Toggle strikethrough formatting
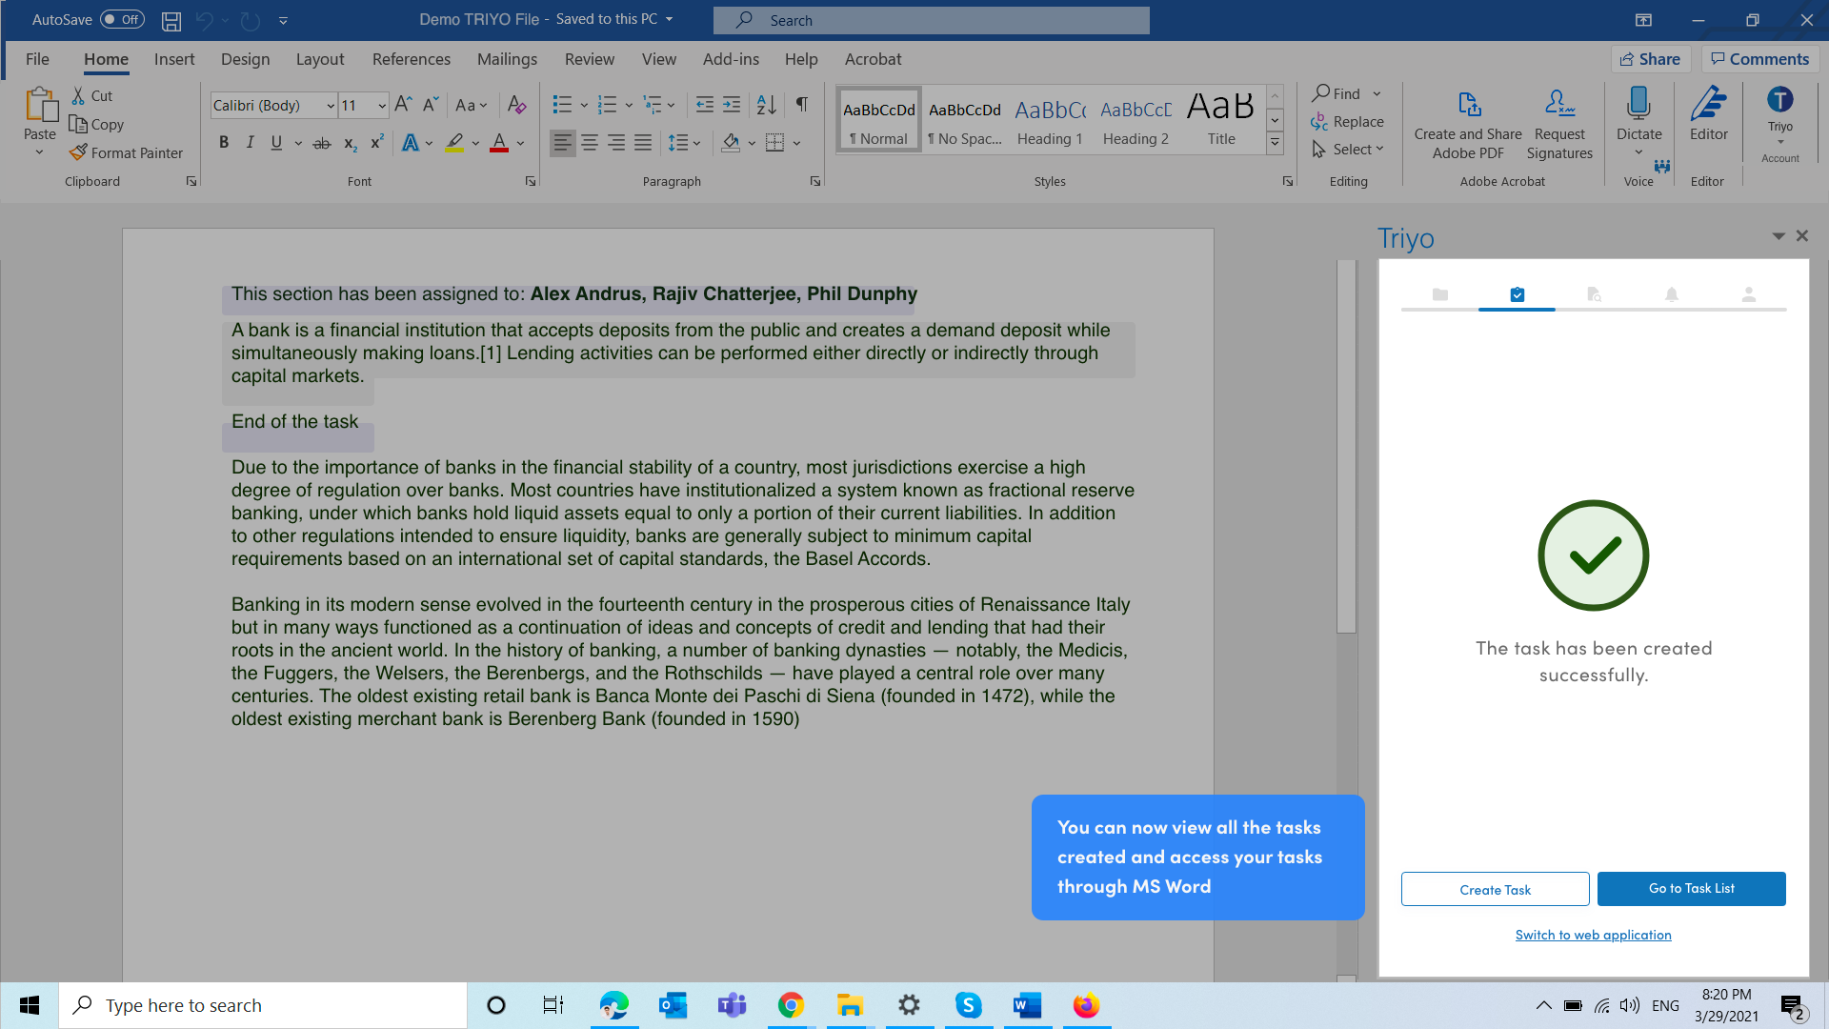The image size is (1829, 1029). (x=322, y=143)
